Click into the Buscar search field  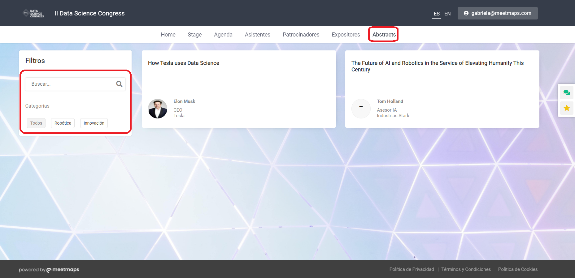click(x=75, y=84)
